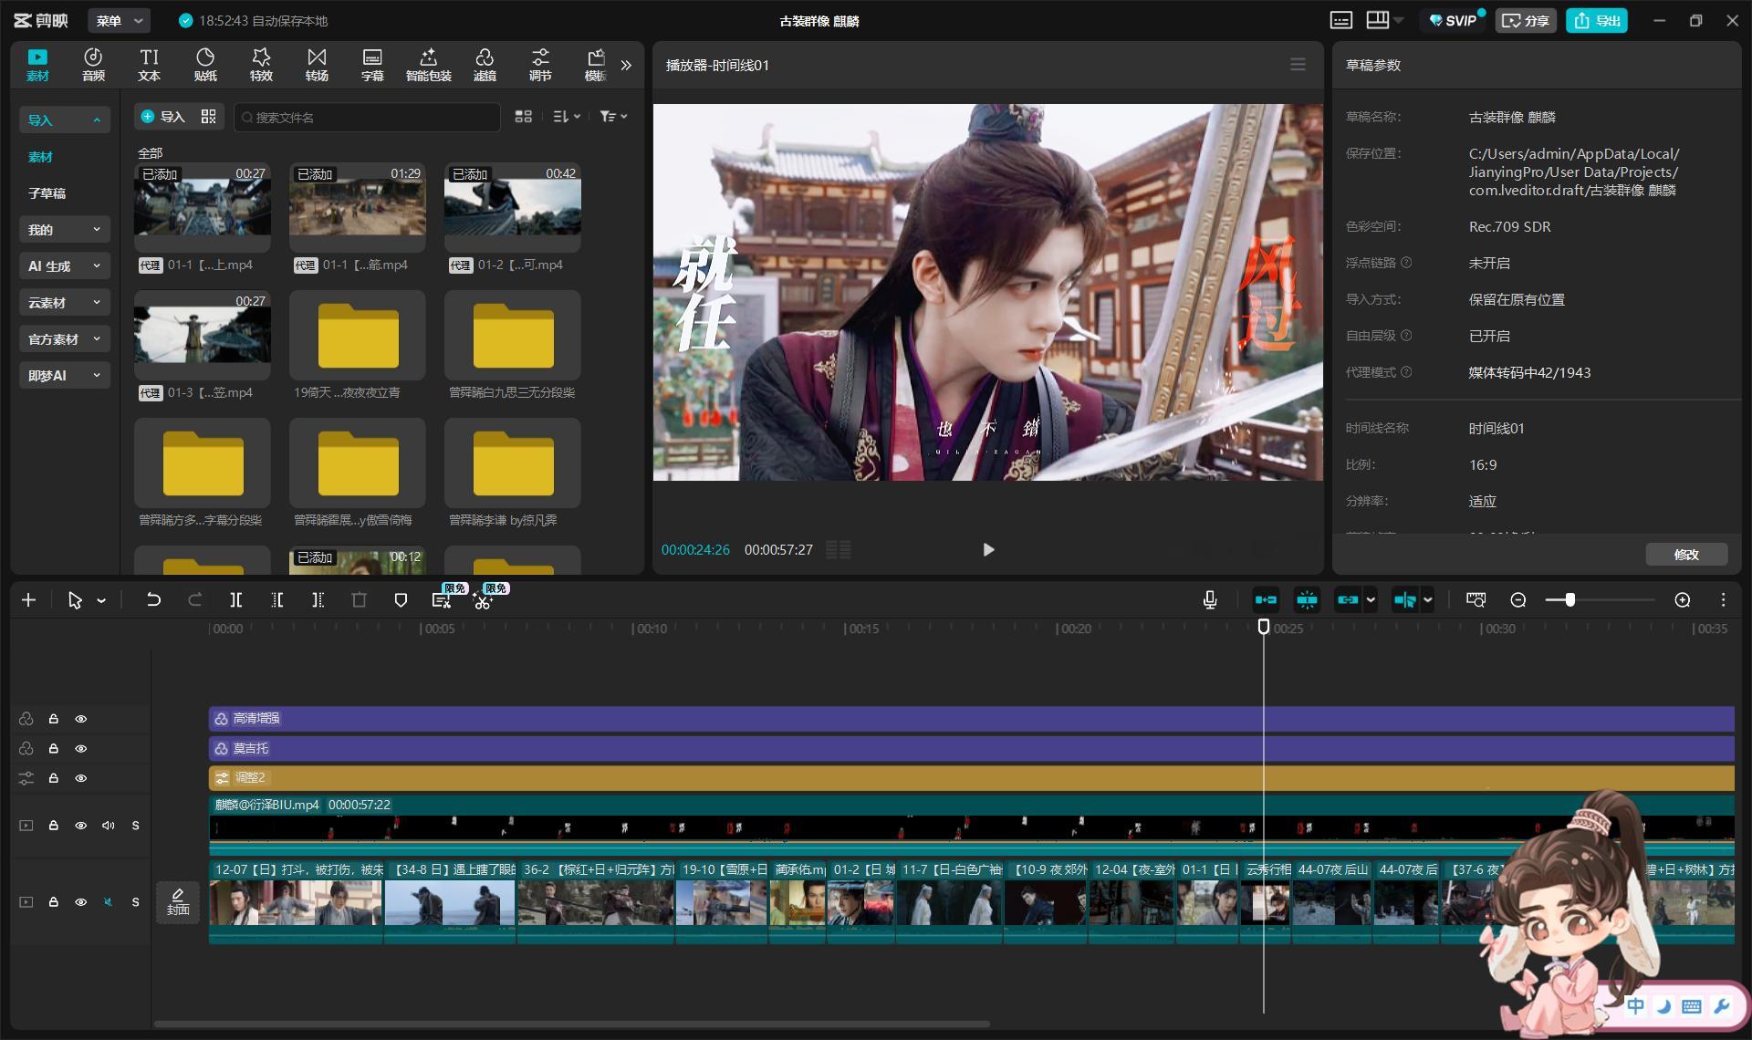Select the 01-2 video thumbnail lasting 00:42
This screenshot has width=1752, height=1040.
point(513,207)
